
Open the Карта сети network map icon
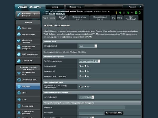(19, 28)
